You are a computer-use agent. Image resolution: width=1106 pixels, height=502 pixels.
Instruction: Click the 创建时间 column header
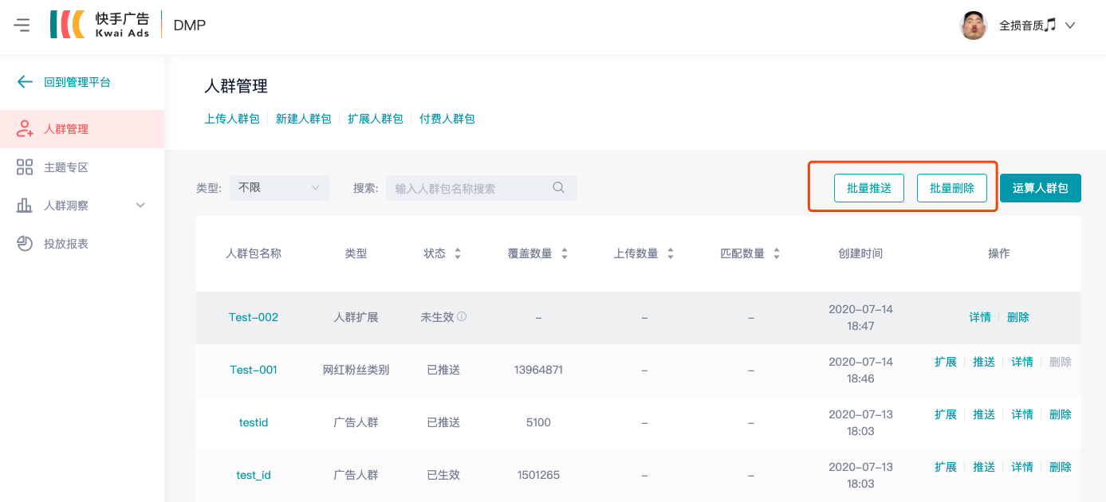(860, 253)
